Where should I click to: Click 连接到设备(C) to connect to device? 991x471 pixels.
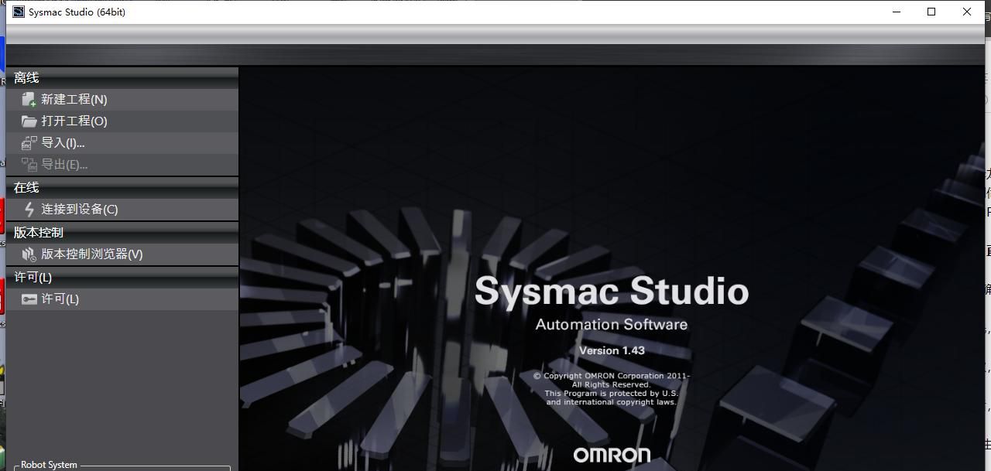pyautogui.click(x=122, y=209)
